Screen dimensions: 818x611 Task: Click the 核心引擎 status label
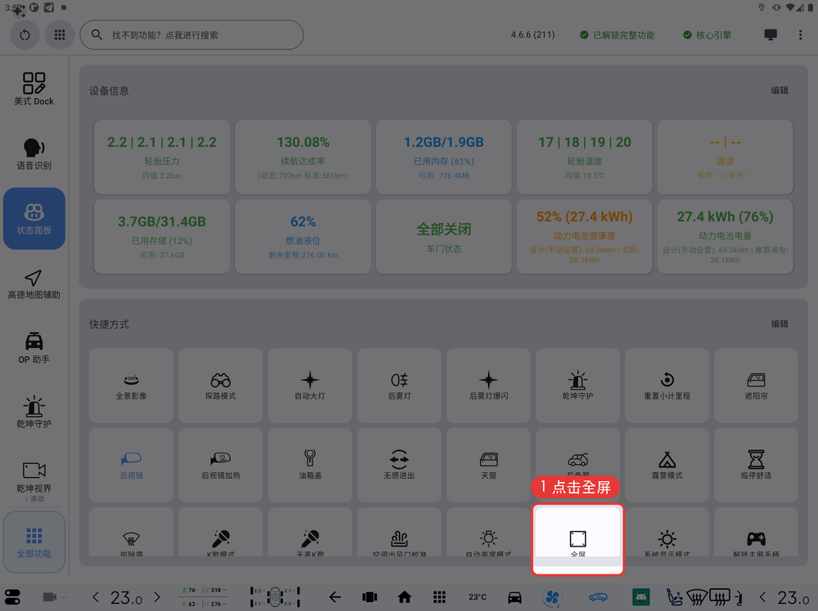[708, 35]
